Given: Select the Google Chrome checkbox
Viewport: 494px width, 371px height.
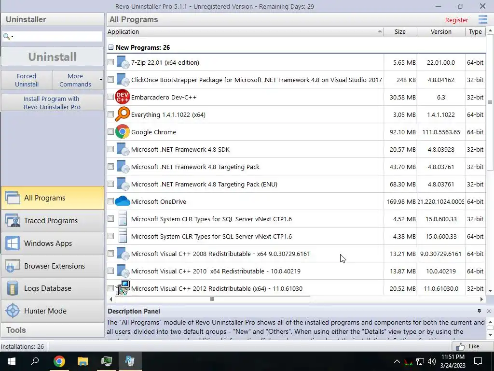Looking at the screenshot, I should click(110, 131).
